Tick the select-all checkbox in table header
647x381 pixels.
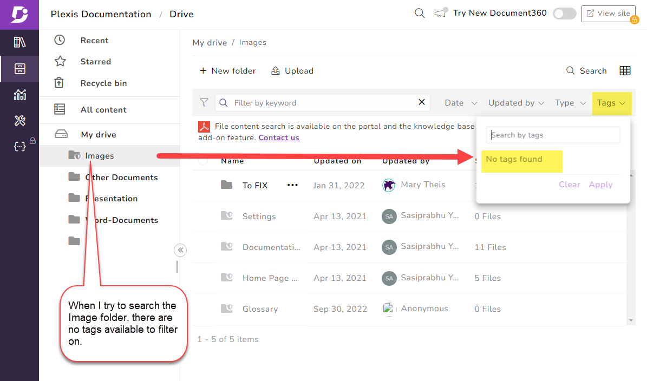click(204, 161)
